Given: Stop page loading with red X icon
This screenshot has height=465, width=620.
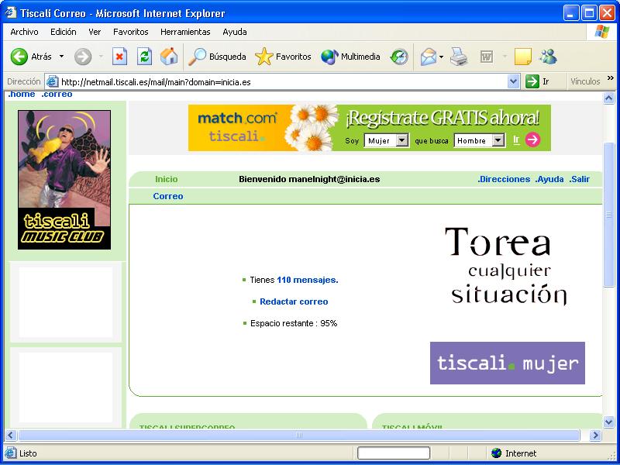Looking at the screenshot, I should 119,57.
